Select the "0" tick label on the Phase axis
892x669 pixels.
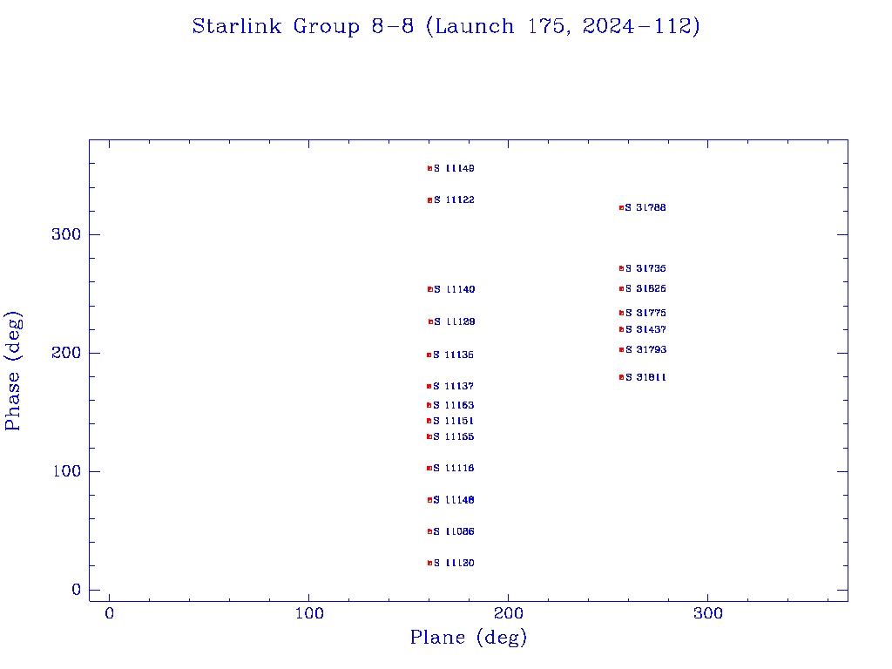tap(77, 590)
